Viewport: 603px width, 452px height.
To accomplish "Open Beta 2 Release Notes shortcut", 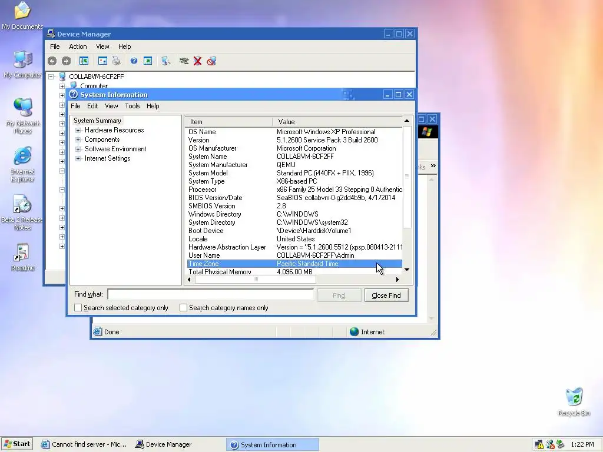I will coord(22,204).
